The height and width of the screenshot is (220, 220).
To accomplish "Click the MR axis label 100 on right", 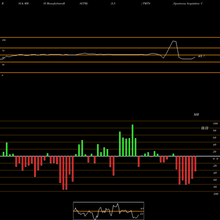I will (215, 124).
